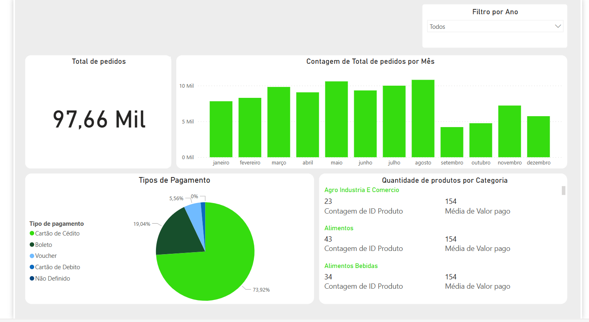Select the Alimentos Bebidas category heading
The image size is (589, 322).
click(351, 266)
